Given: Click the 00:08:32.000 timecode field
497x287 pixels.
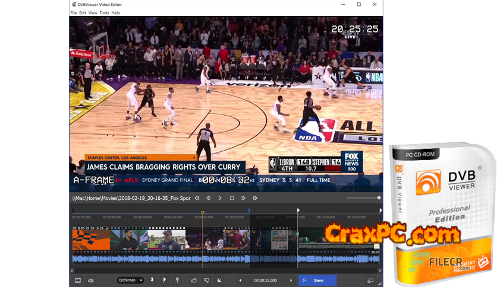Looking at the screenshot, I should (266, 280).
